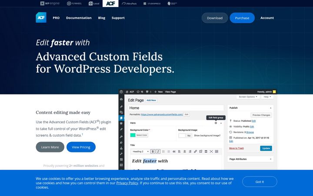Click the Update button
Screen dimensions: 313x196
point(266,148)
